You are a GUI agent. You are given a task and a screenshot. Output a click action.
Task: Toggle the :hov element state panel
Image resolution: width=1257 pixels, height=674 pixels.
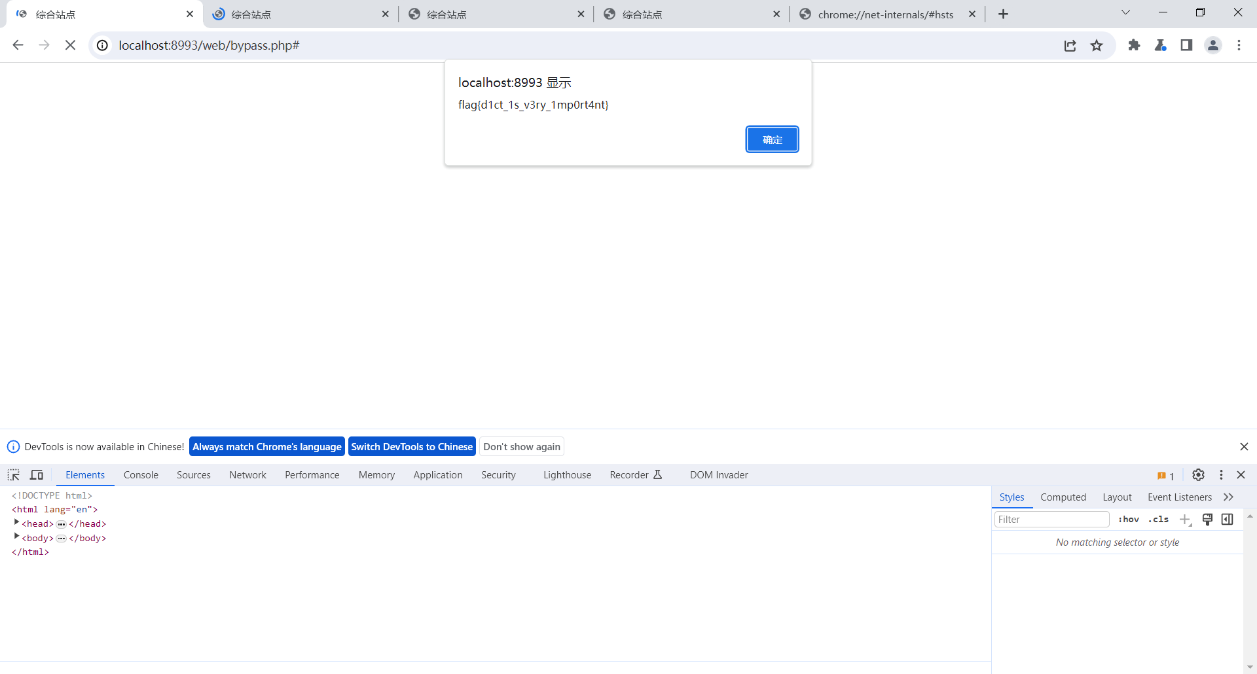pos(1128,520)
